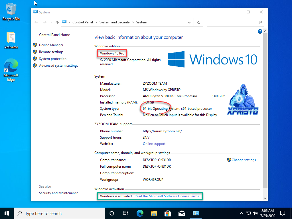Select the http://forum.zyzoom.net/ text

(x=162, y=131)
